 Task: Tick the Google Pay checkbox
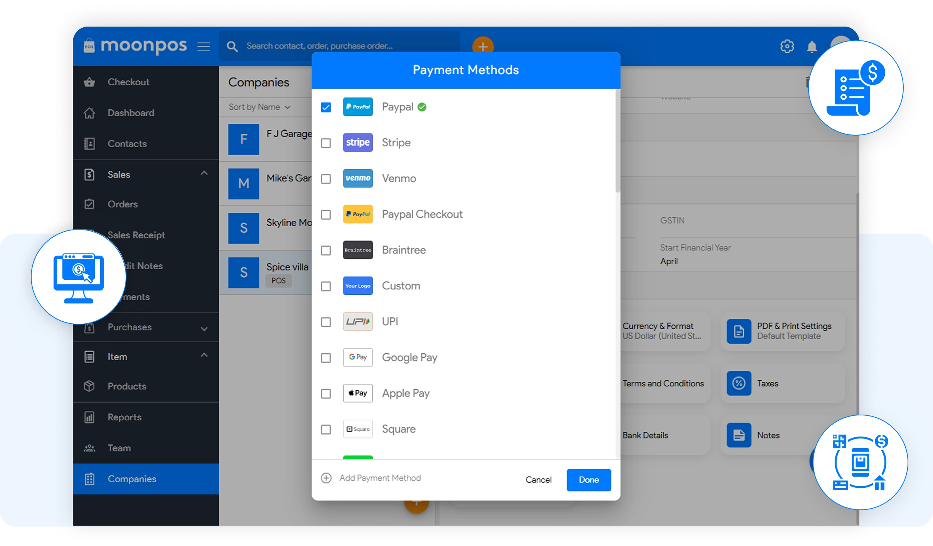326,358
